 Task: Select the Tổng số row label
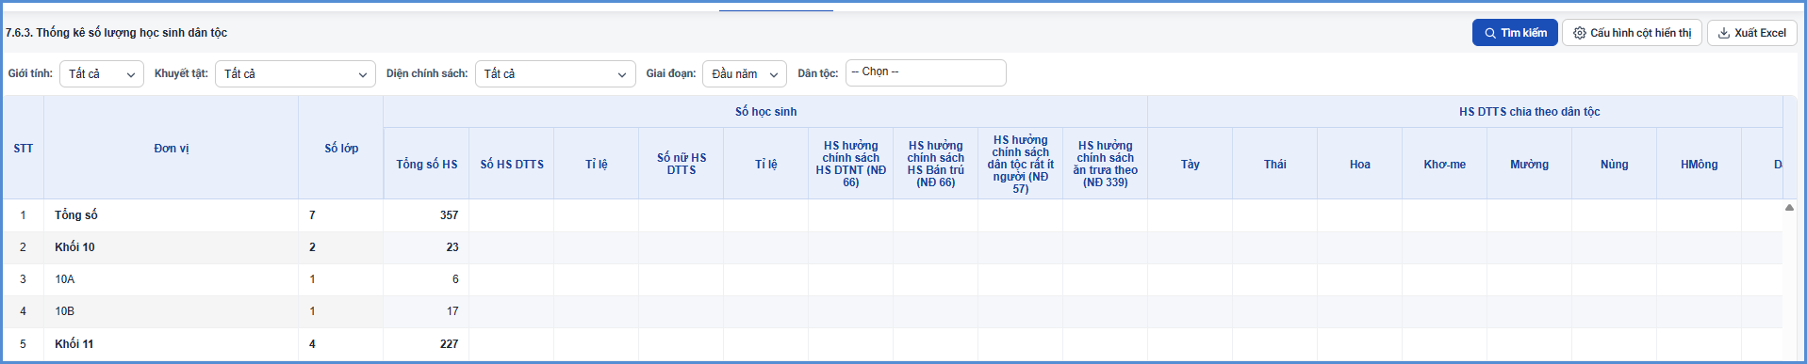pos(76,215)
